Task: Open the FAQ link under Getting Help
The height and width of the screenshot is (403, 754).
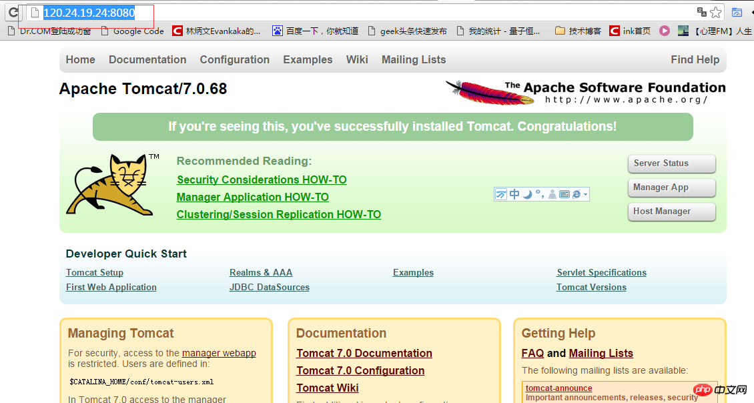Action: click(x=532, y=353)
